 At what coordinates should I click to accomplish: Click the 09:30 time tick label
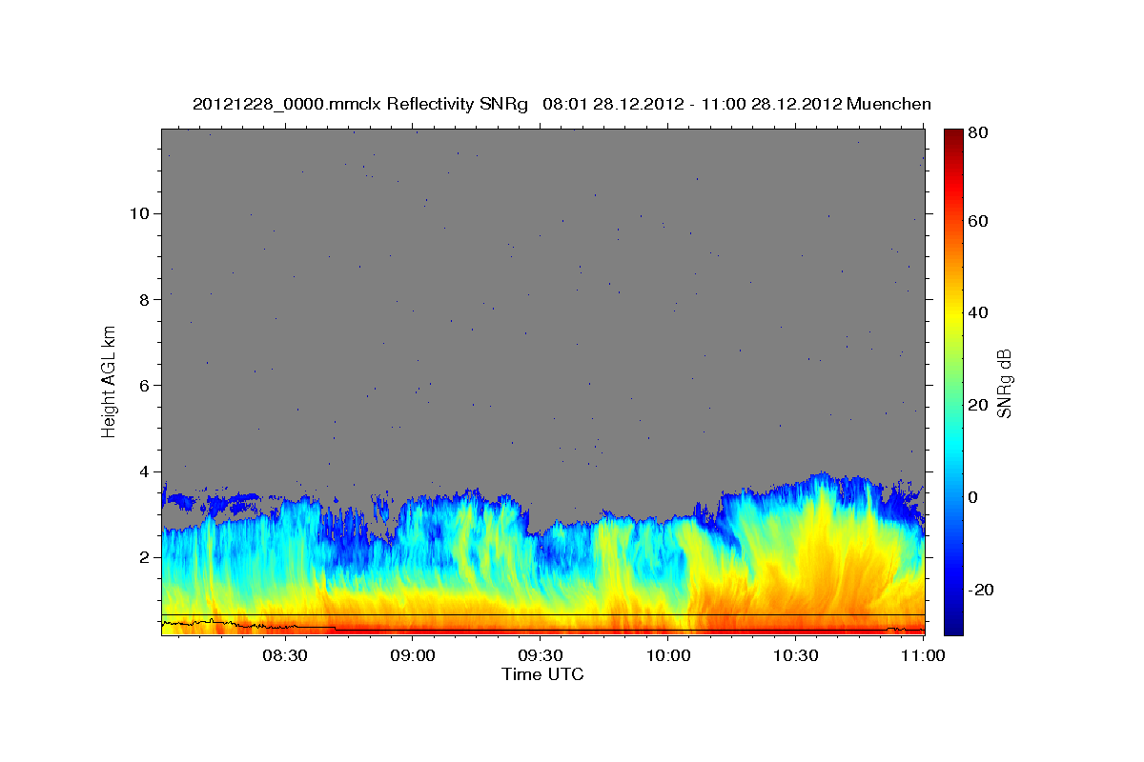pyautogui.click(x=540, y=655)
